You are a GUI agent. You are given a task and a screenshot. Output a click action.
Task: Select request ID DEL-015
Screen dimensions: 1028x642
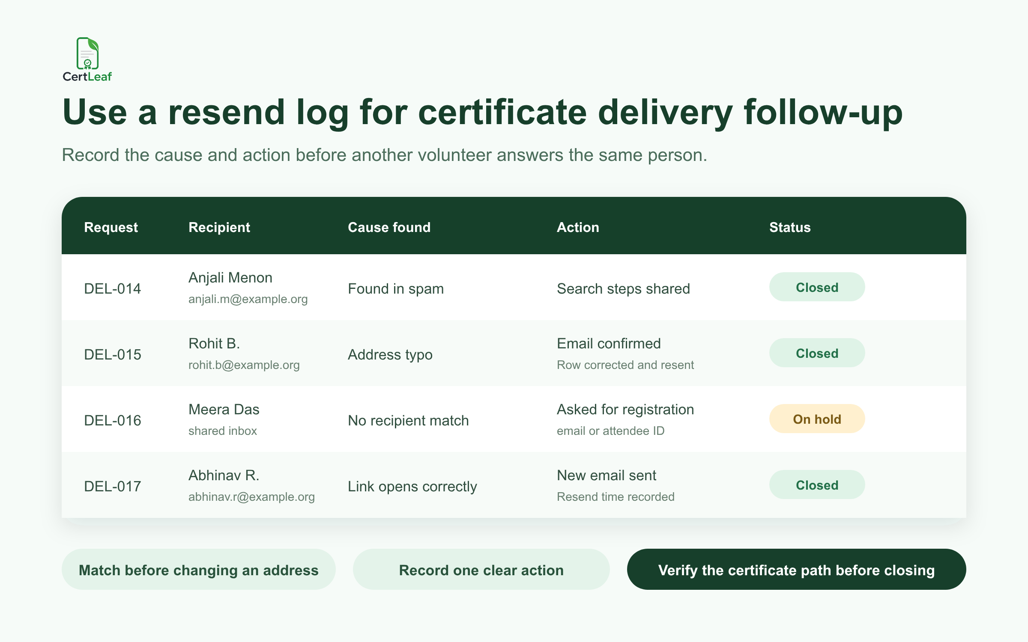pos(112,354)
